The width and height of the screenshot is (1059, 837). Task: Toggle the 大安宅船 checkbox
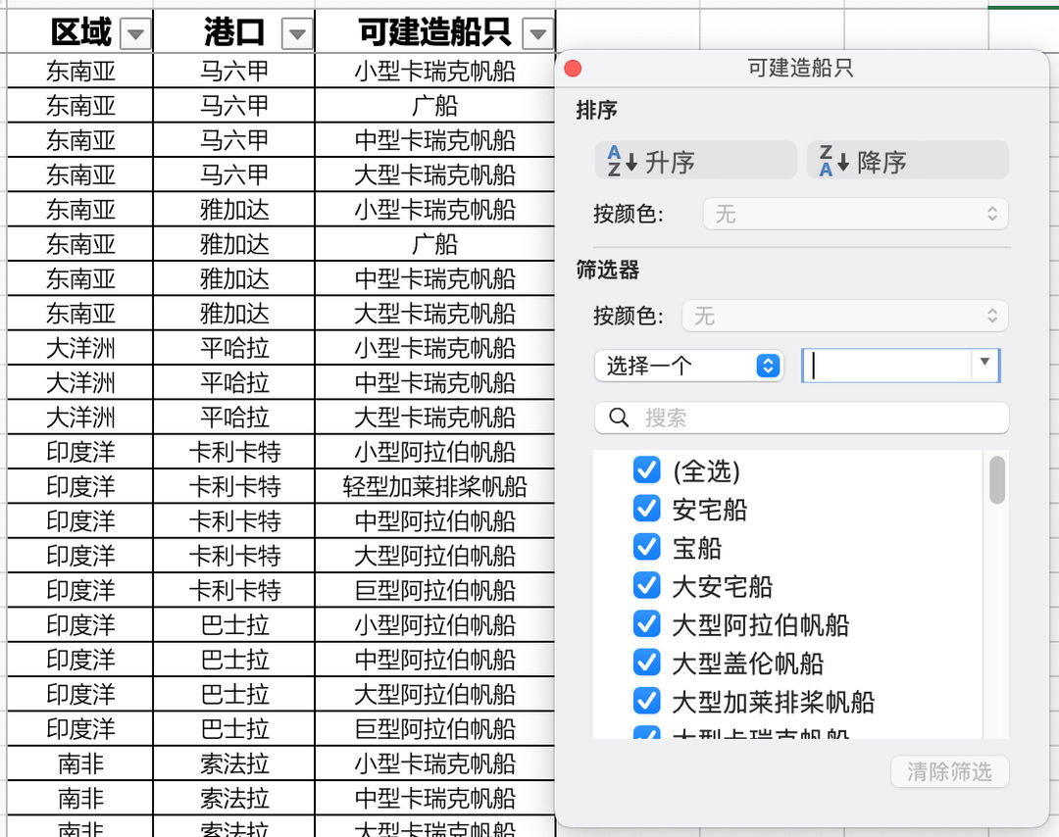[646, 585]
